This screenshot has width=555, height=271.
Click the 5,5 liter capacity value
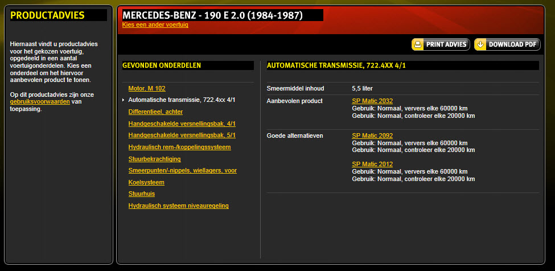point(363,88)
